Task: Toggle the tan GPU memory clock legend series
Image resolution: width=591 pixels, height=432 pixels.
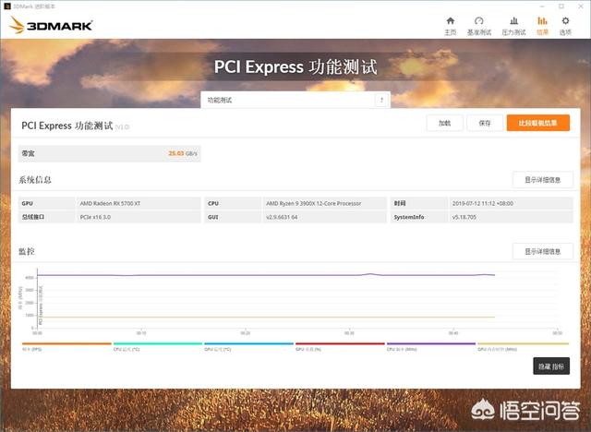Action: 524,346
